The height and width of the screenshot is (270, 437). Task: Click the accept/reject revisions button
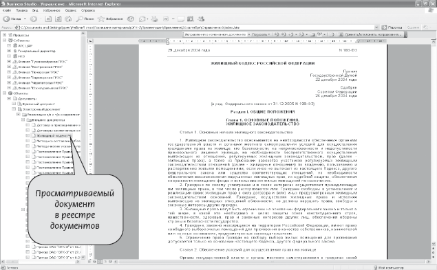pos(370,34)
